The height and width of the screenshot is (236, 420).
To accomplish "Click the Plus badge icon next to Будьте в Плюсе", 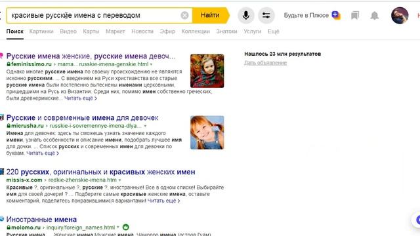I will click(336, 15).
